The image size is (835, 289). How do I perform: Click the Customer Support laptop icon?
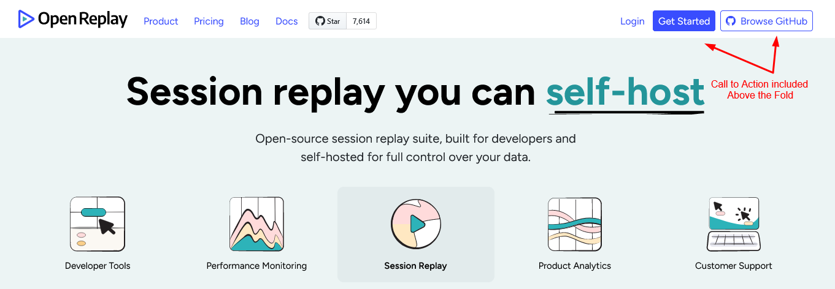point(734,224)
